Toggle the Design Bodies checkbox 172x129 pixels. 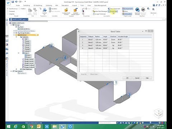pos(16,33)
